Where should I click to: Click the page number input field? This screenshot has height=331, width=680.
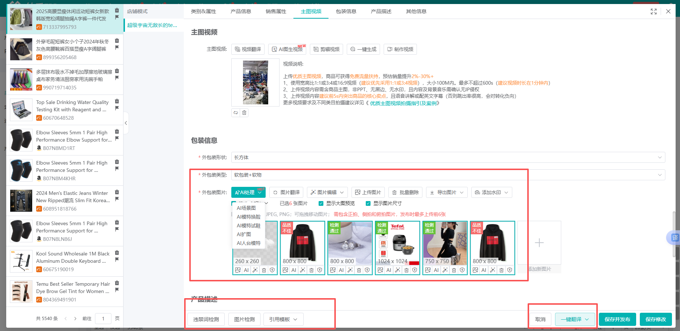pos(103,319)
